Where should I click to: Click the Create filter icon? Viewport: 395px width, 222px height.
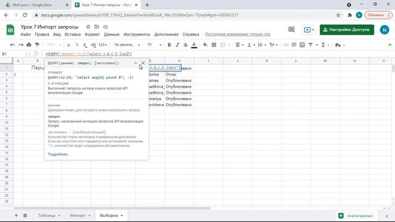310,45
